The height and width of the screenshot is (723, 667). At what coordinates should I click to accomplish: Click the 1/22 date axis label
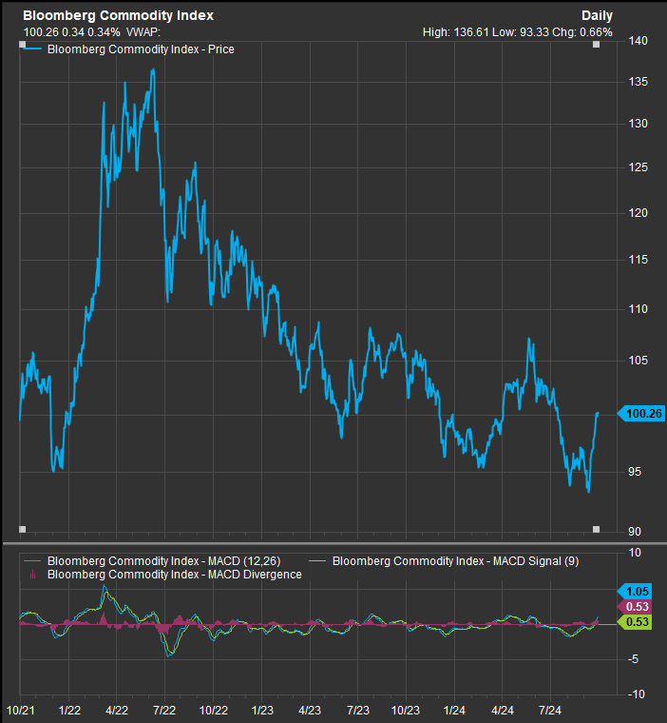point(68,710)
